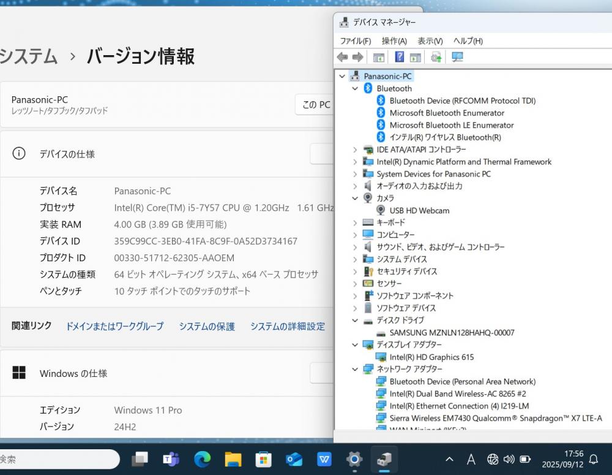Click the ドメインまたはワークグループ link
Screen dimensions: 612x475
pyautogui.click(x=114, y=327)
